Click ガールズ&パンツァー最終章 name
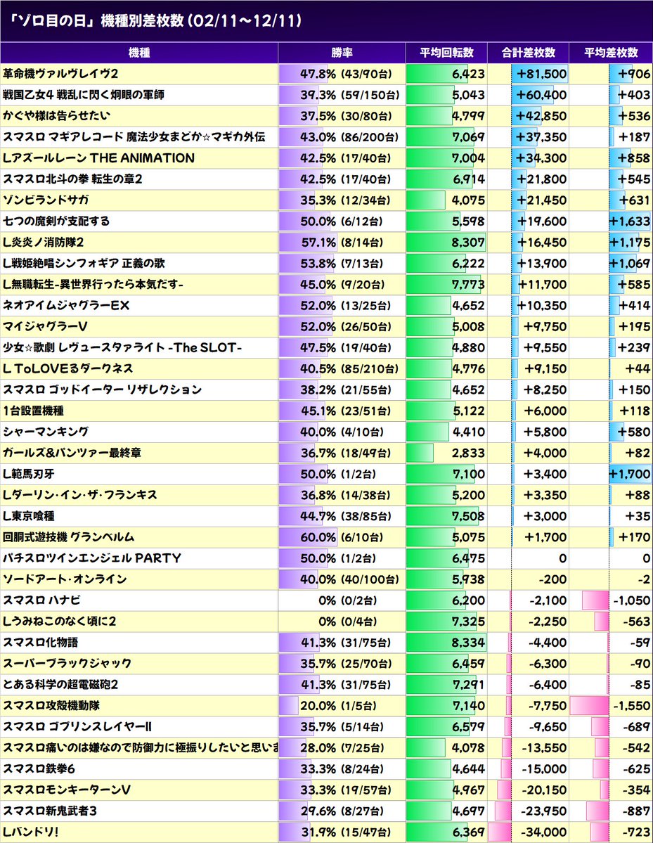The height and width of the screenshot is (843, 653). (x=72, y=453)
